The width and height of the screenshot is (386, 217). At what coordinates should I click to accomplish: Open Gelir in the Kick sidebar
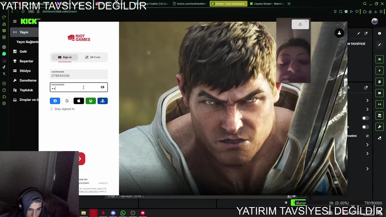click(24, 52)
